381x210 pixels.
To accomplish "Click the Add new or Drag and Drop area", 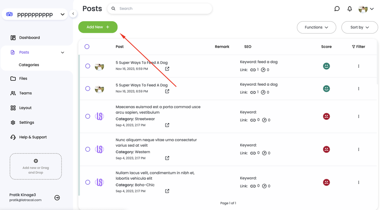I will click(36, 167).
